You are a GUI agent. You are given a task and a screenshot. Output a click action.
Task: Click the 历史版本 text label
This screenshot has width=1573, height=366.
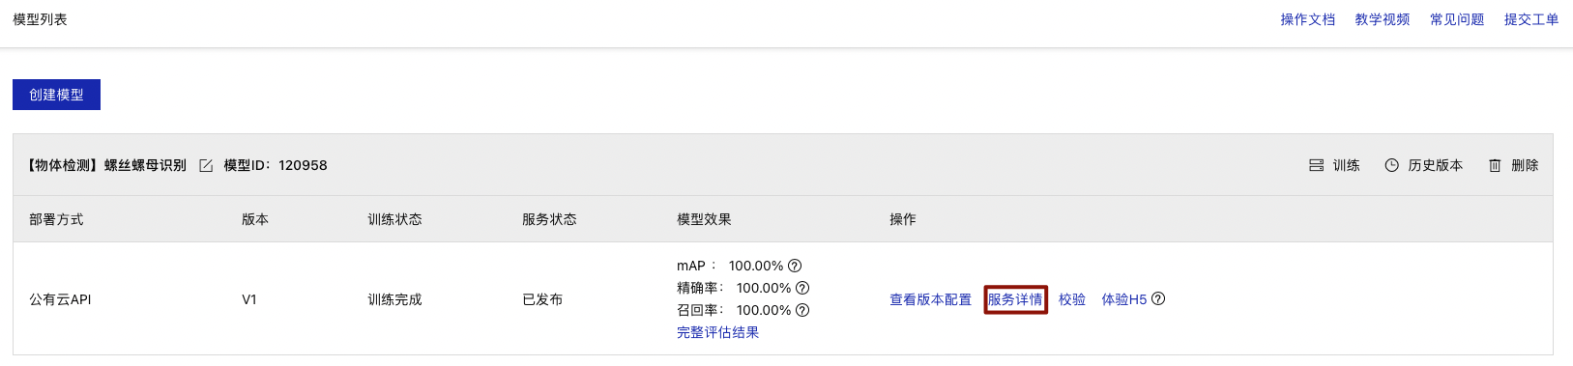tap(1436, 166)
